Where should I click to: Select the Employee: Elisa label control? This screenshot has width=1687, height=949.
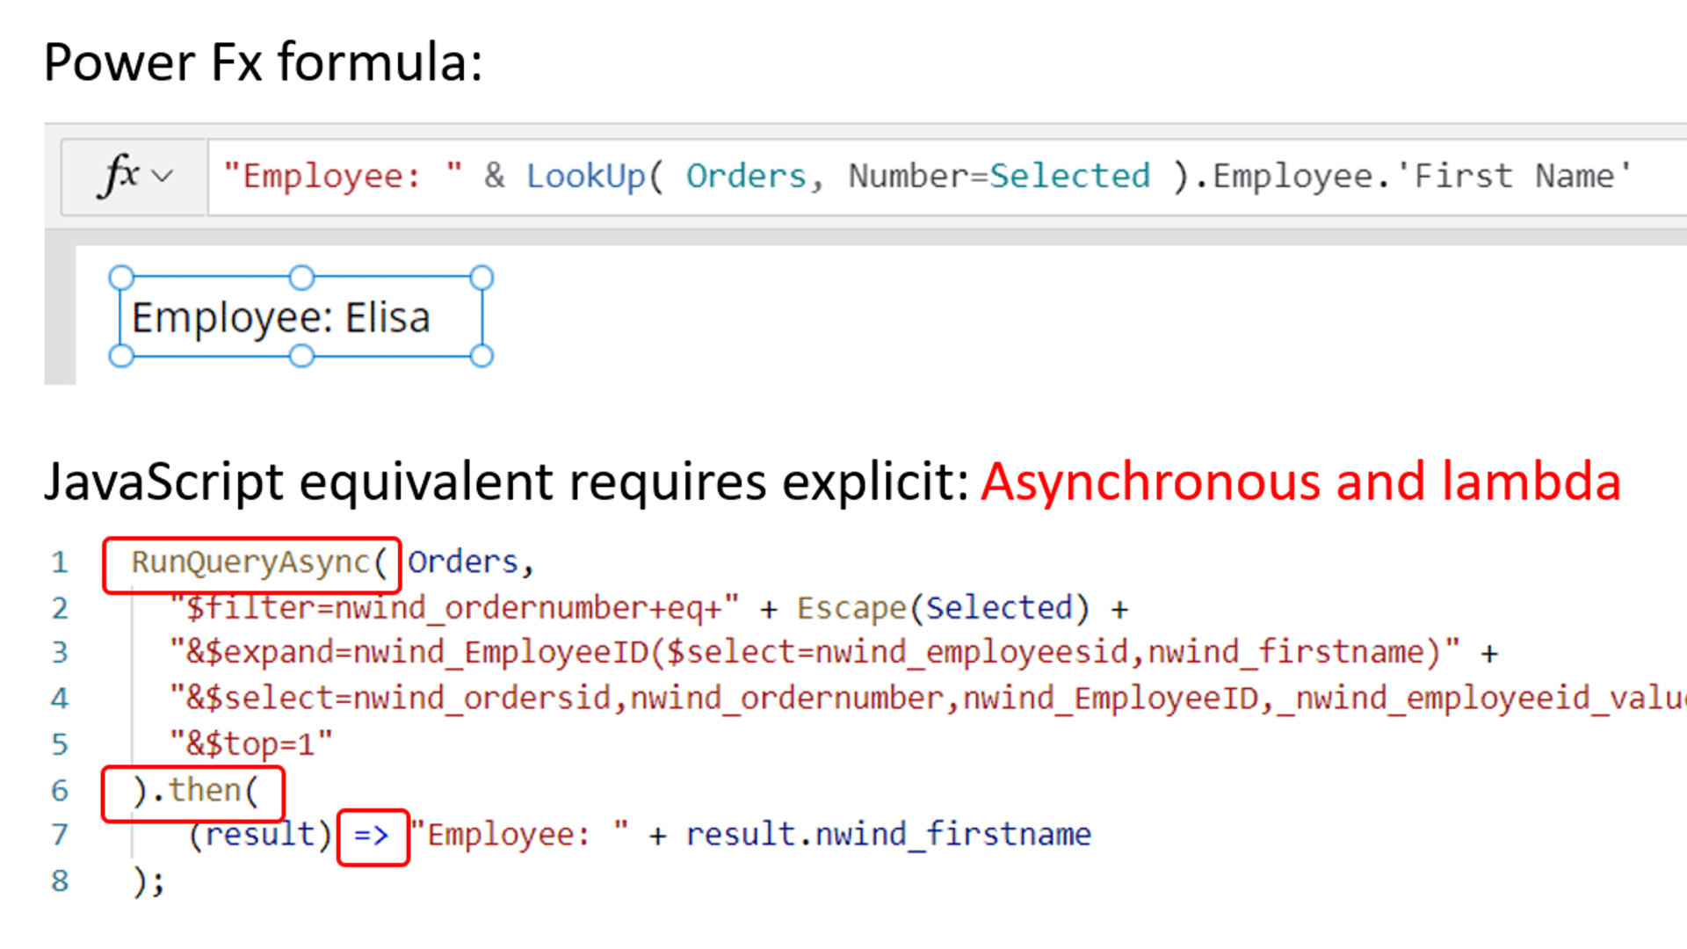tap(281, 318)
